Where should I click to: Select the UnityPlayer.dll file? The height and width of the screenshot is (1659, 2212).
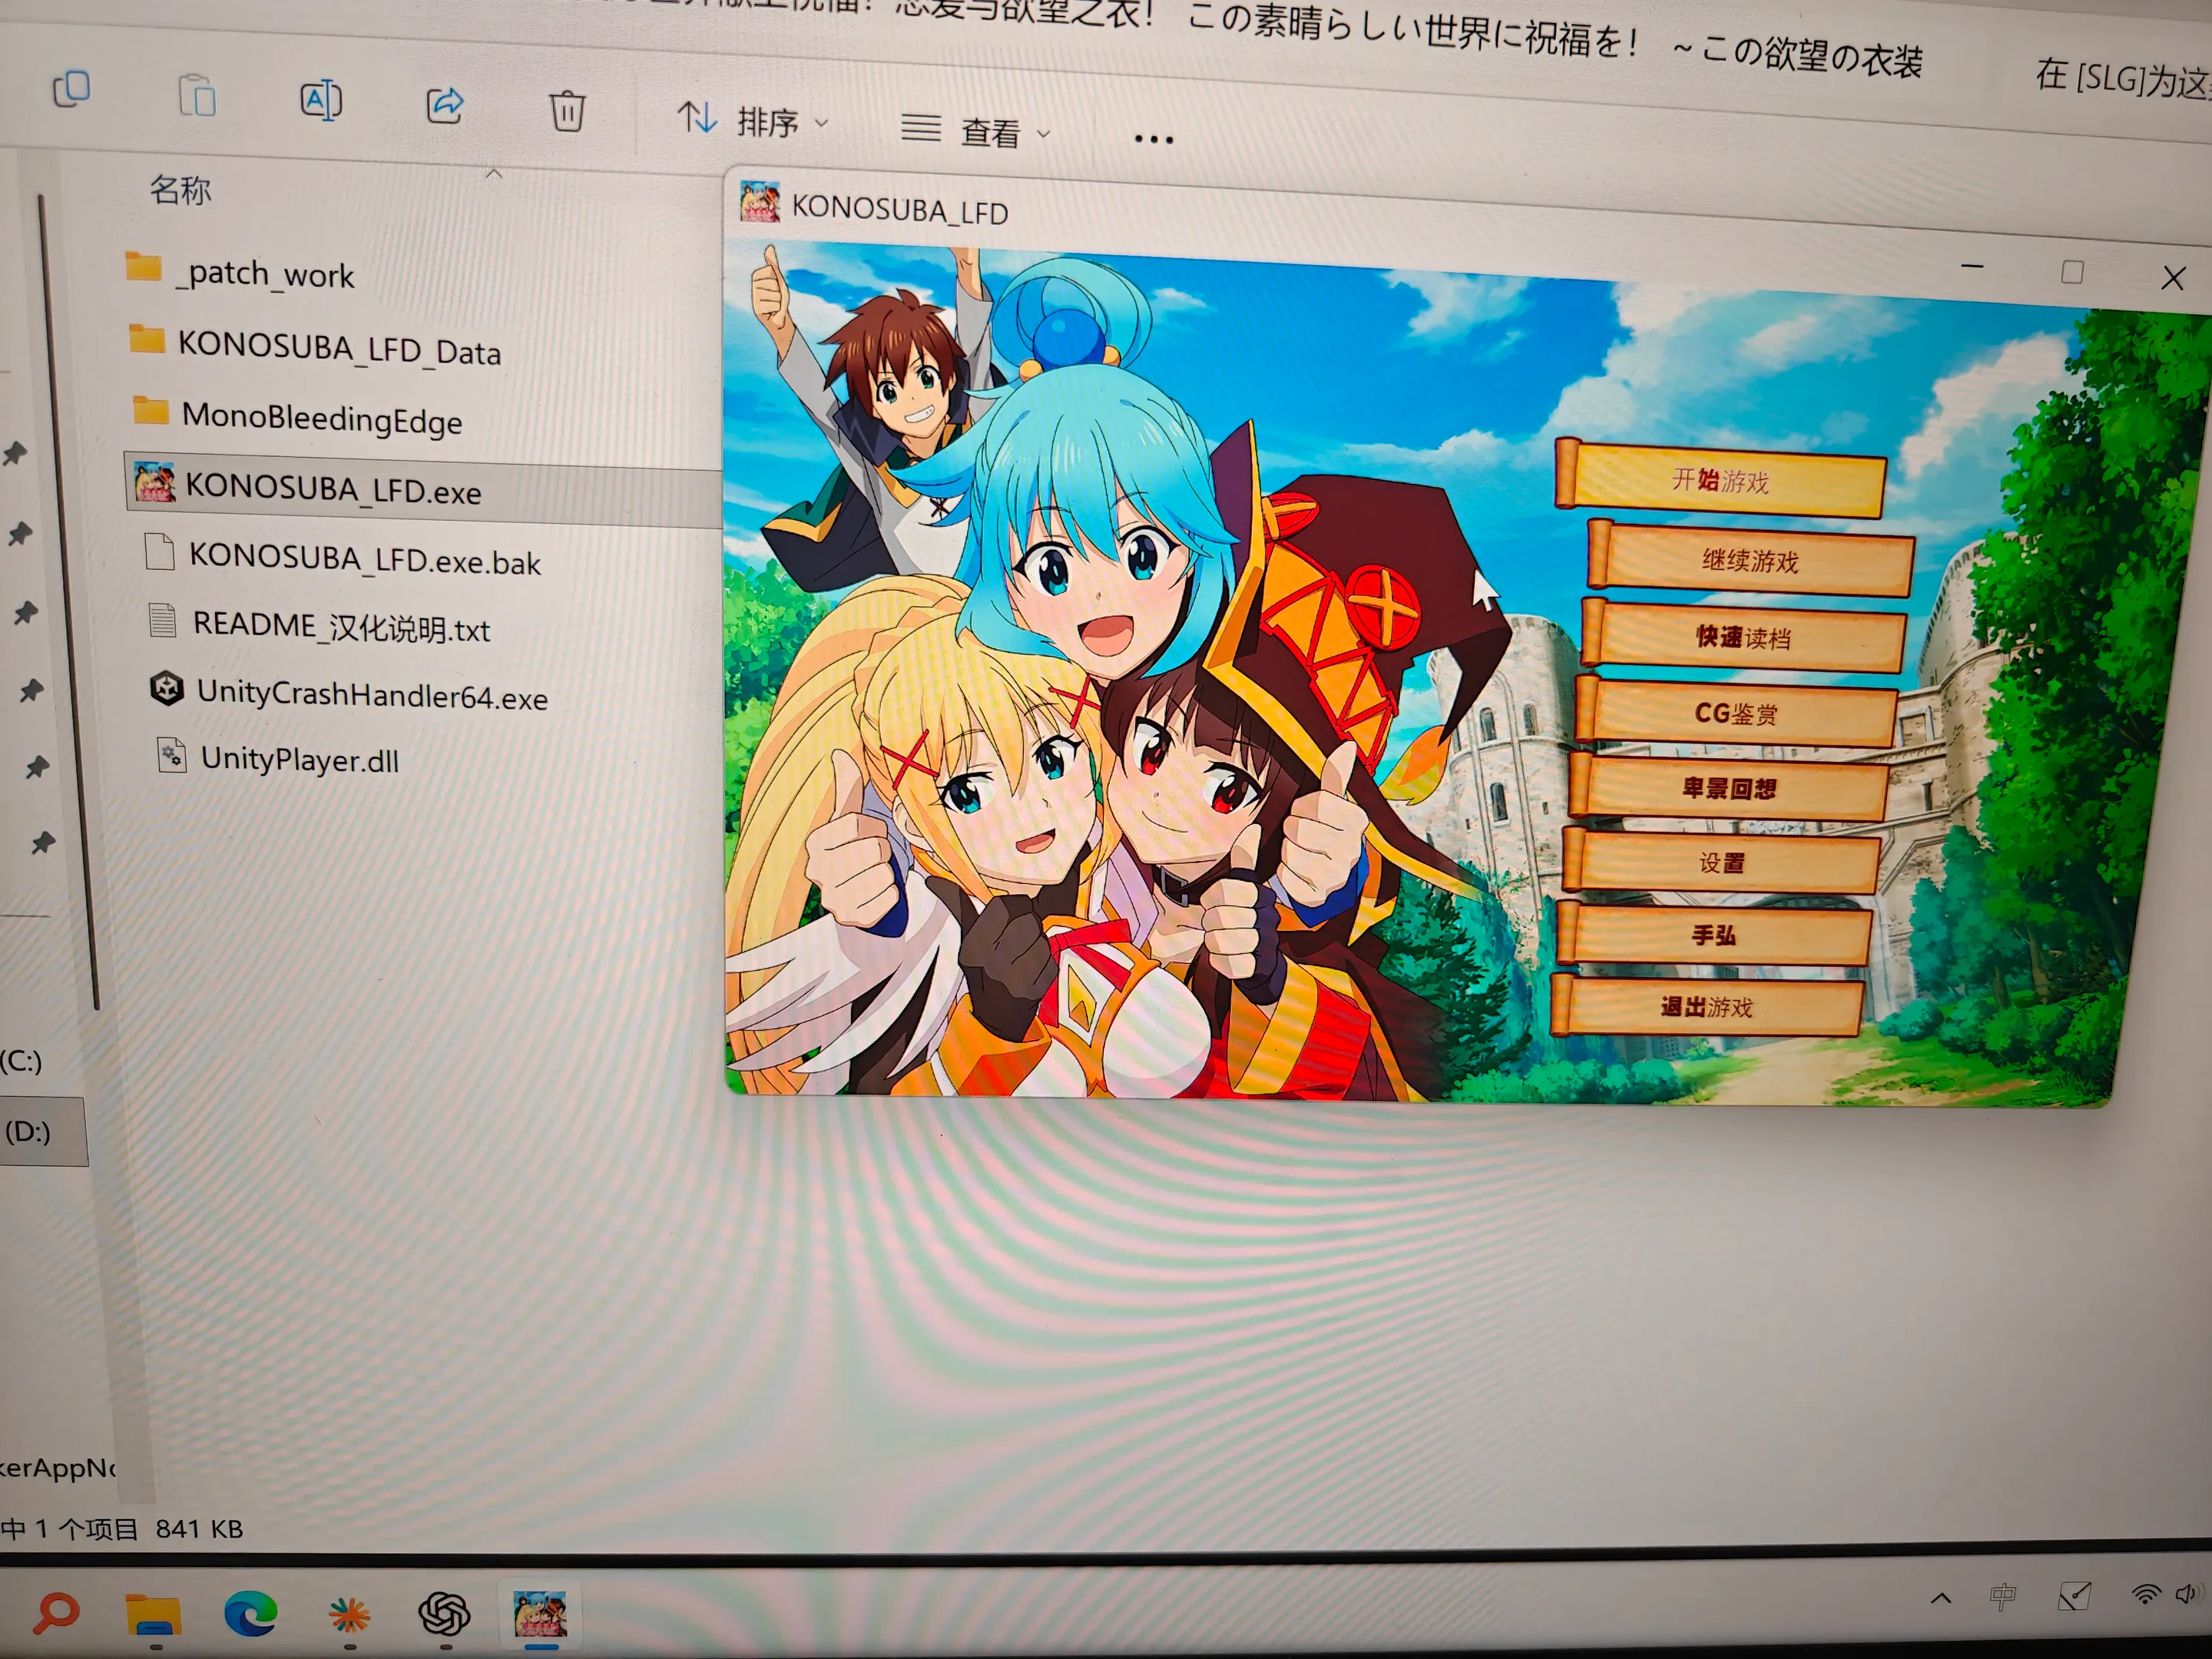[x=278, y=758]
